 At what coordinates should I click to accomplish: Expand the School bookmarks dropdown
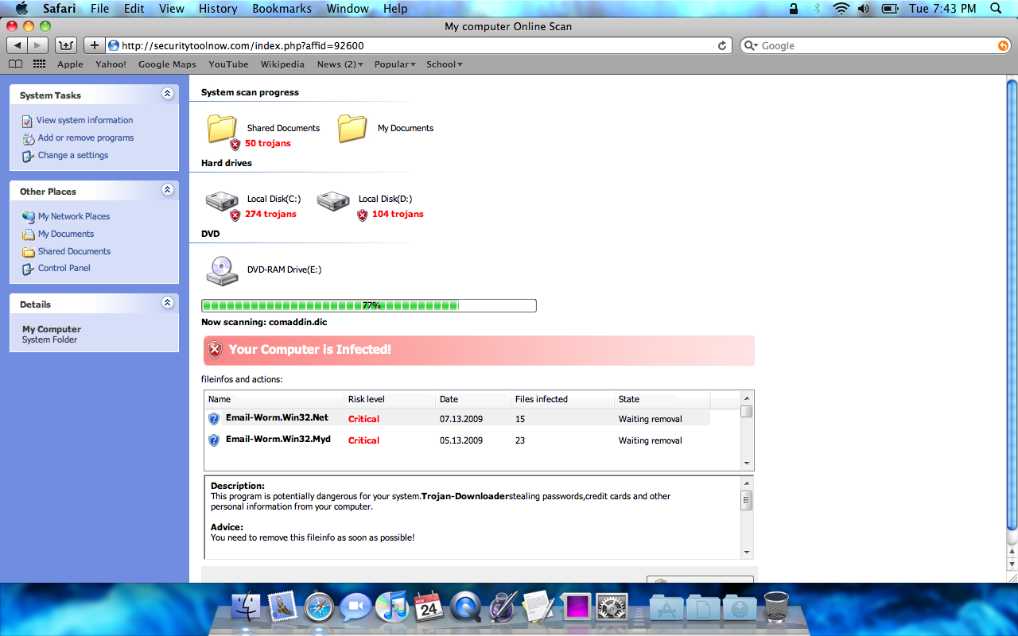445,64
